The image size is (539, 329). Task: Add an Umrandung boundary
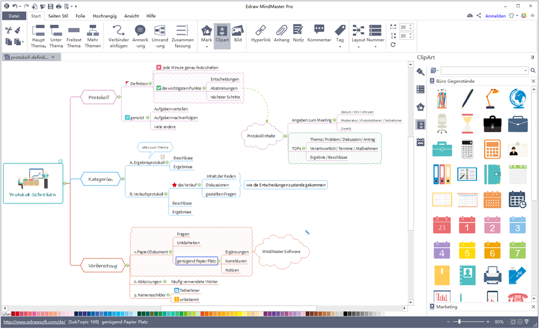(x=160, y=36)
